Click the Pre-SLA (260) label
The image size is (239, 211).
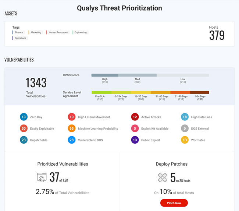(x=100, y=98)
